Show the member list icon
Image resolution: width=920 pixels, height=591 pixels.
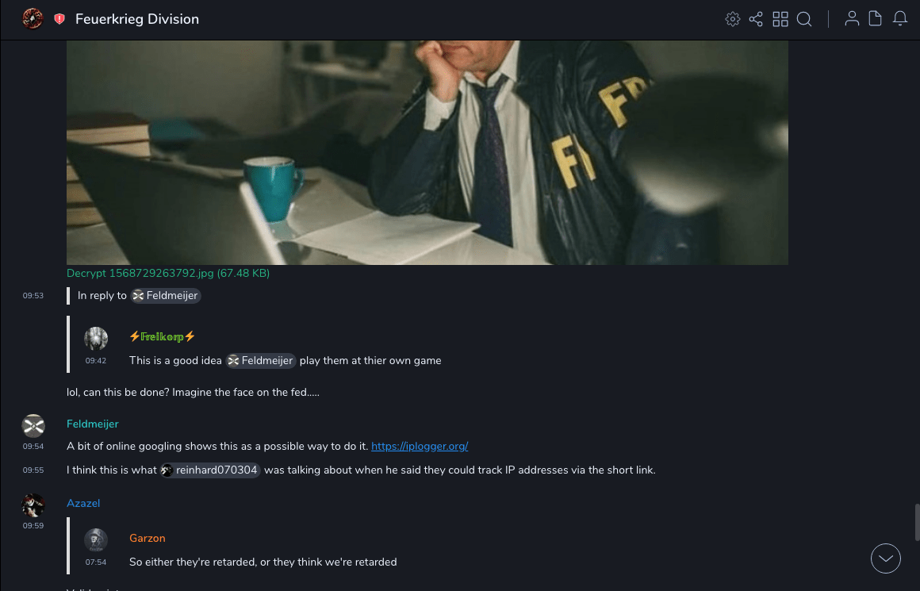(x=852, y=19)
